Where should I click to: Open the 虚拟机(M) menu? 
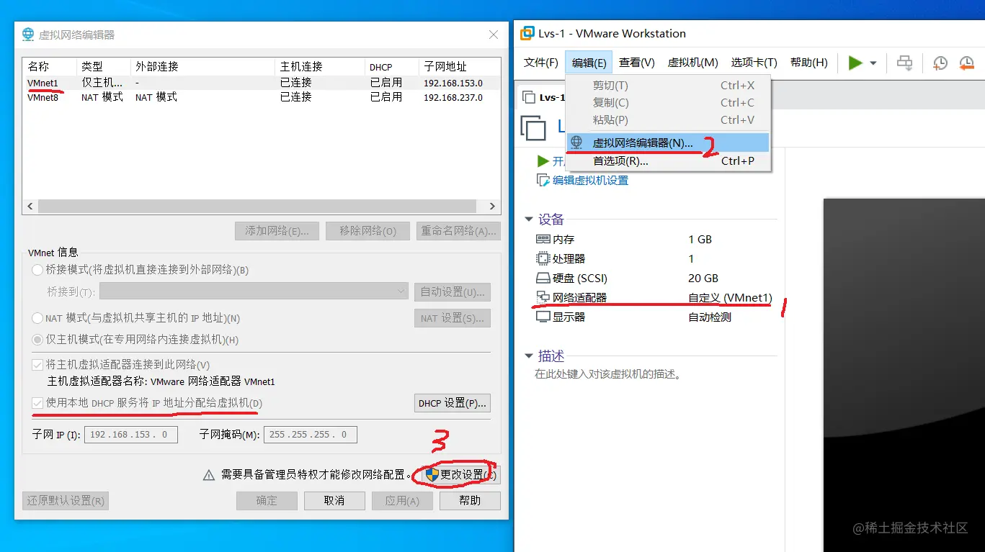click(693, 63)
